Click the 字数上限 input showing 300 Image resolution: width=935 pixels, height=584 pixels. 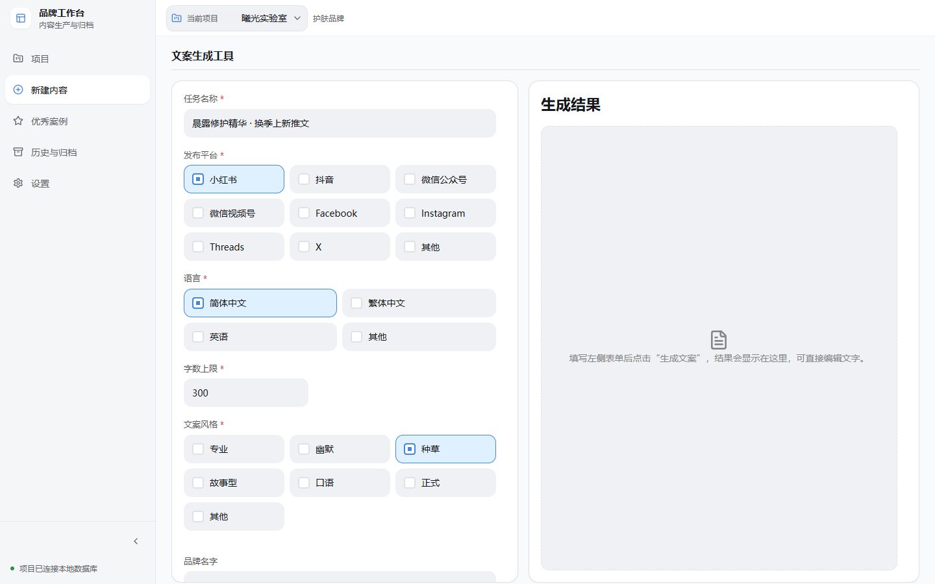tap(246, 393)
